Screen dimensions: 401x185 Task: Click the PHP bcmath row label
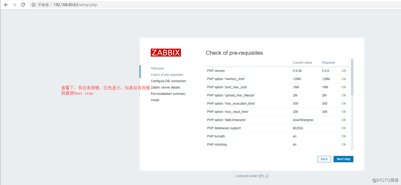coord(216,136)
